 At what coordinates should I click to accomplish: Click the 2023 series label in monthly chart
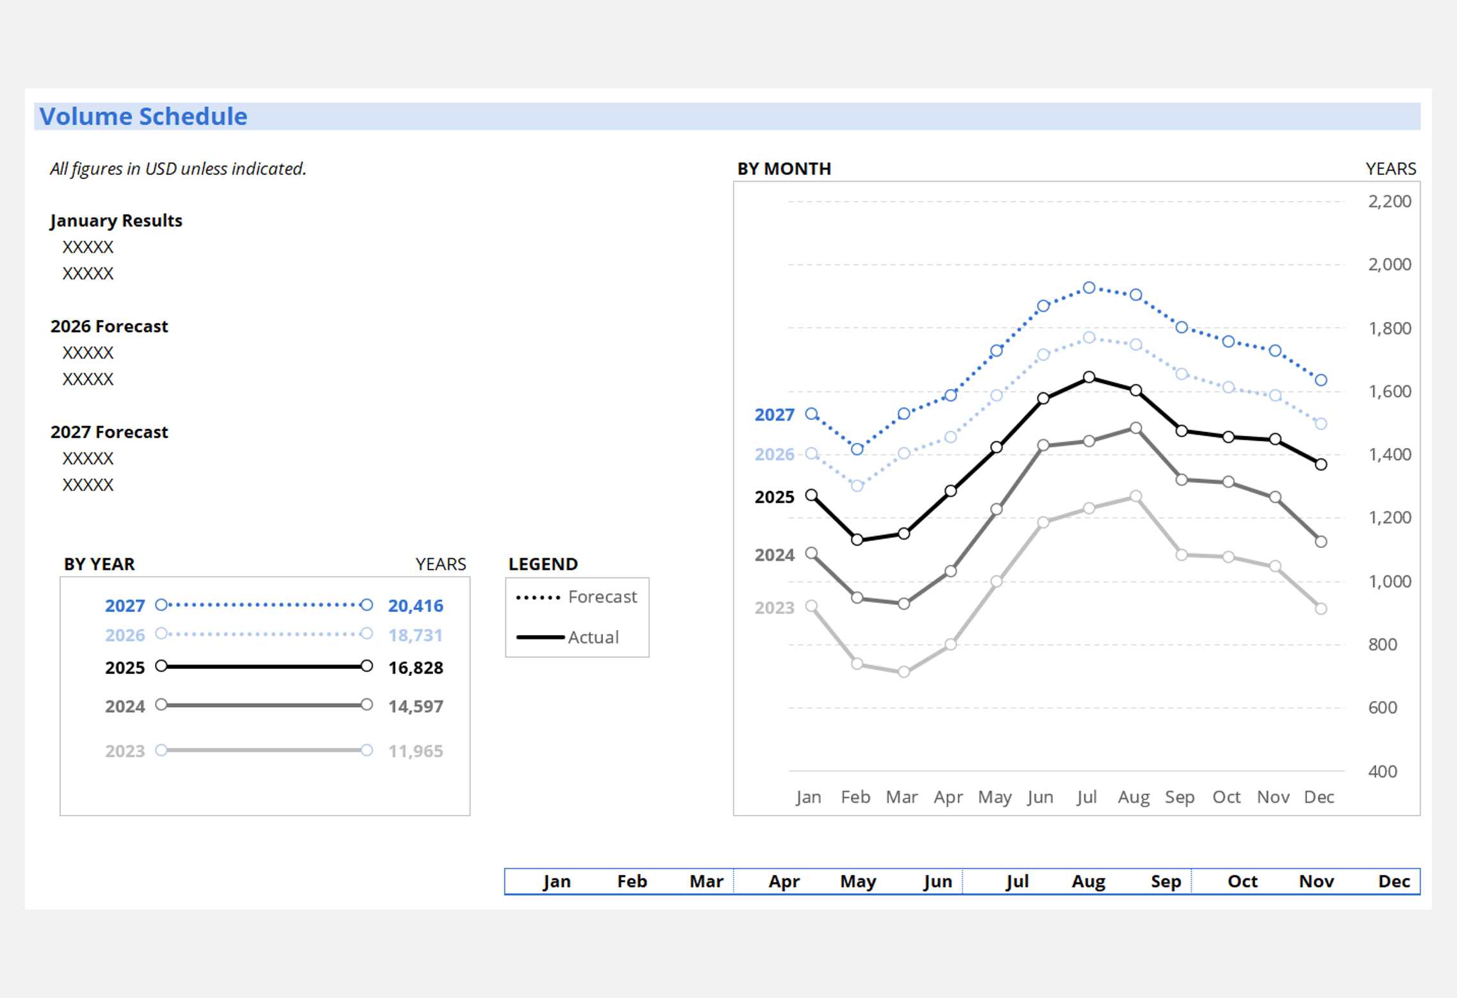(774, 608)
